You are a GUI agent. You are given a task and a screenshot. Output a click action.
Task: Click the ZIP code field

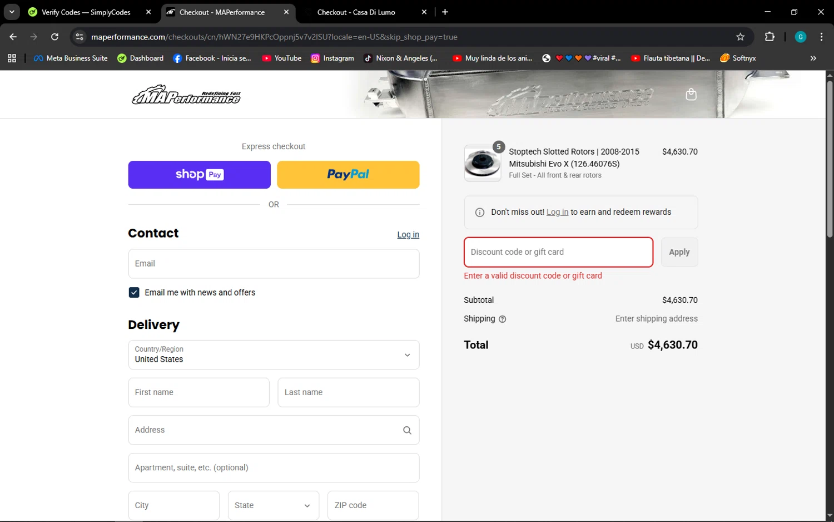click(x=373, y=505)
